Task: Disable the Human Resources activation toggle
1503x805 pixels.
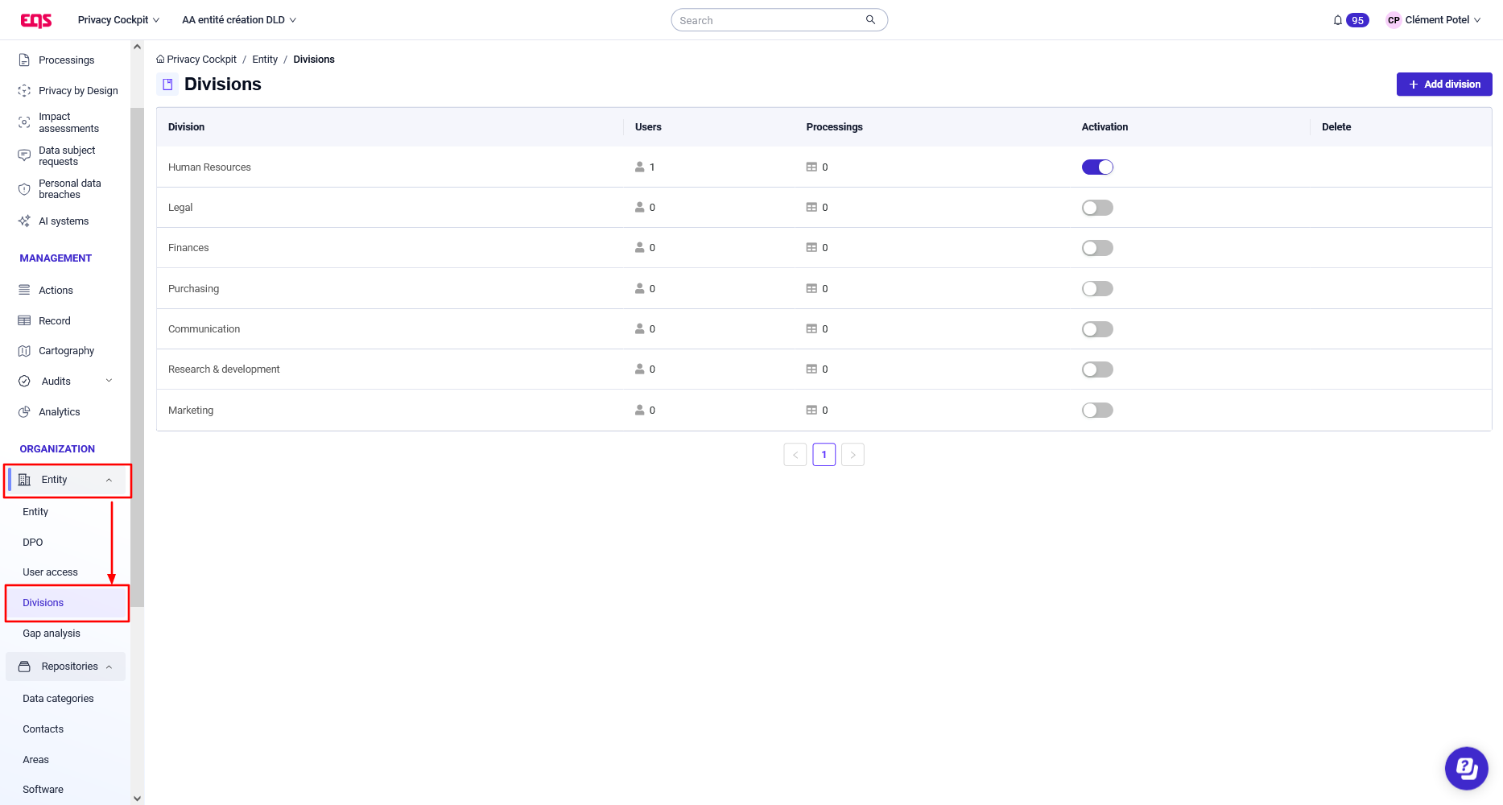Action: [x=1097, y=167]
